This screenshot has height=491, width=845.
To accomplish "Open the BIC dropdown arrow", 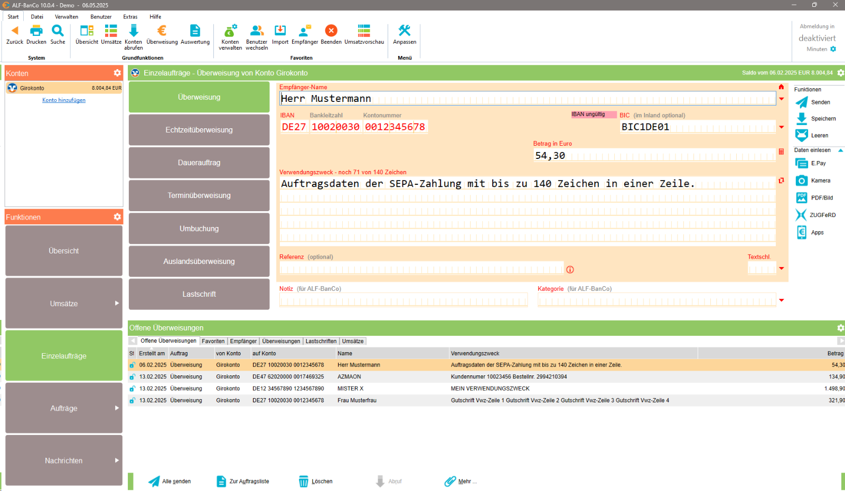I will point(781,127).
